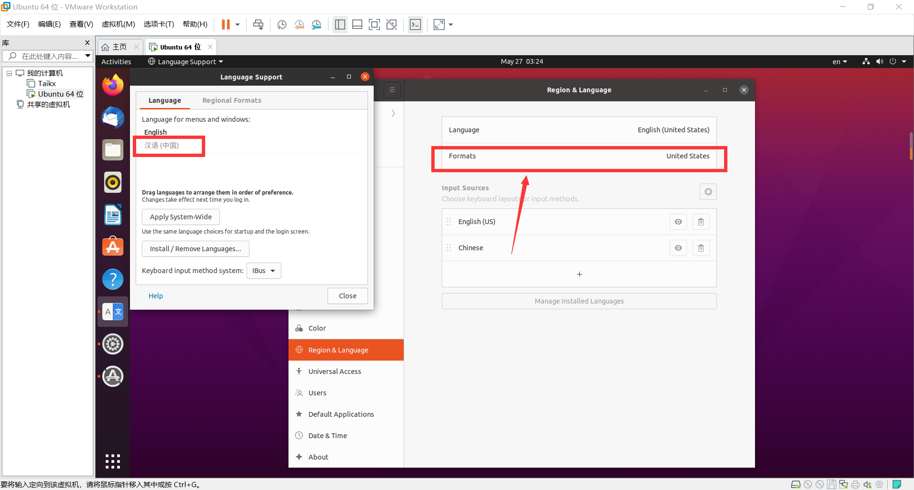
Task: Delete the Chinese input source with trash icon
Action: click(x=701, y=247)
